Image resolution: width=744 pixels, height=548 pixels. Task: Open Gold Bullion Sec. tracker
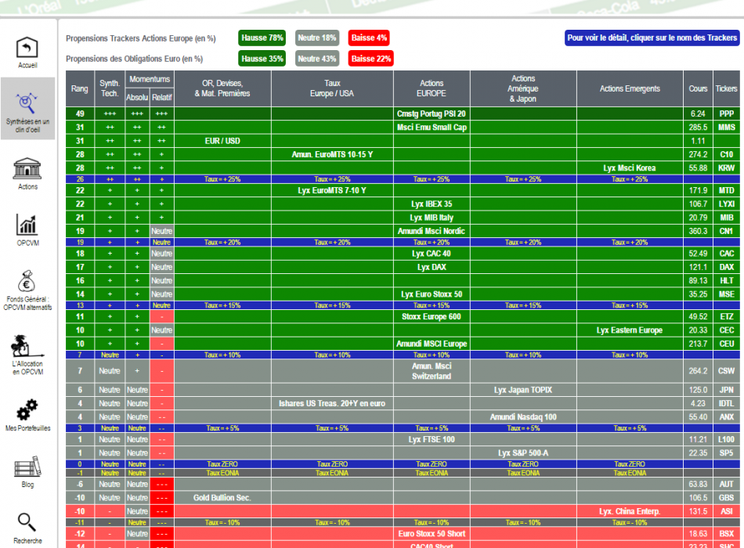(222, 498)
